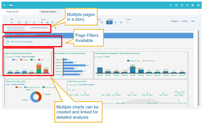Viewport: 203px width, 124px height.
Task: Click the SAP logo
Action: point(11,5)
